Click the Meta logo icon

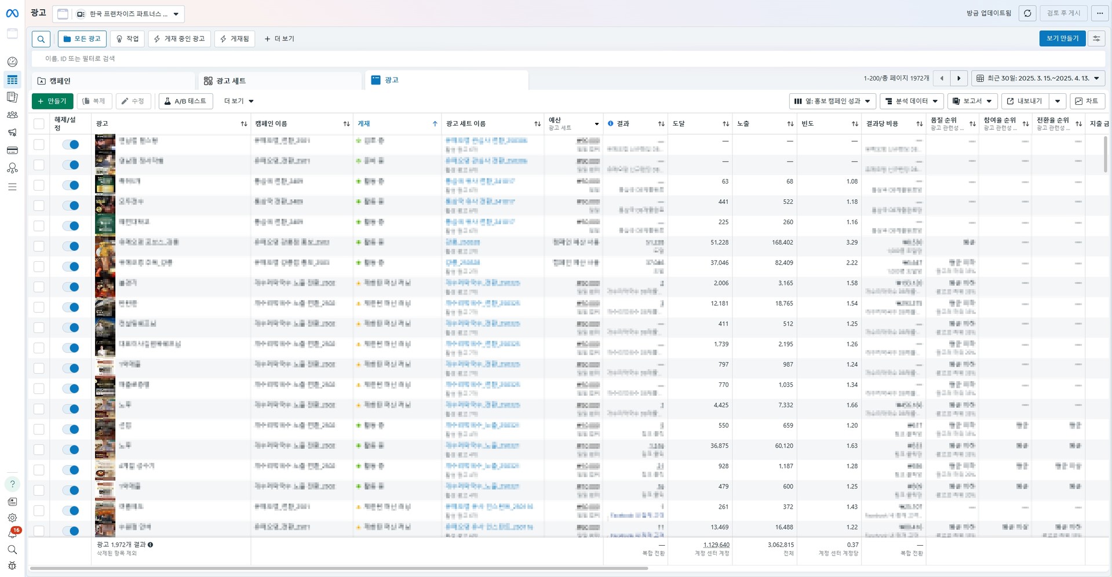point(12,13)
